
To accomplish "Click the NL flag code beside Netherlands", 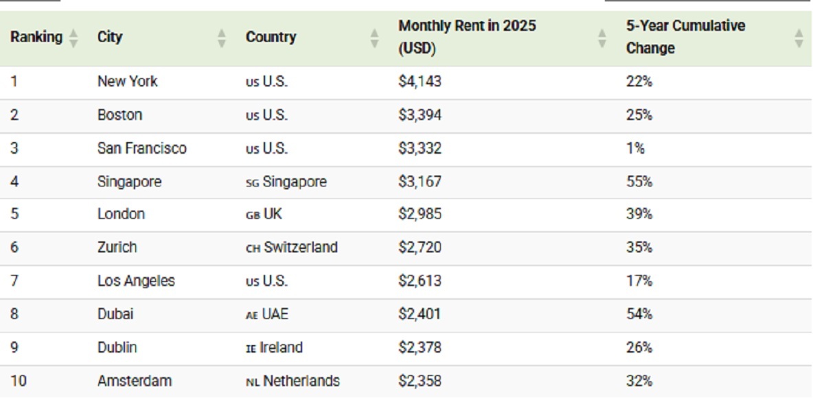I will click(253, 382).
